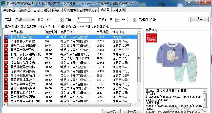Click the product details box scroll-up arrow
Viewport: 212px width, 113px height.
pos(205,91)
